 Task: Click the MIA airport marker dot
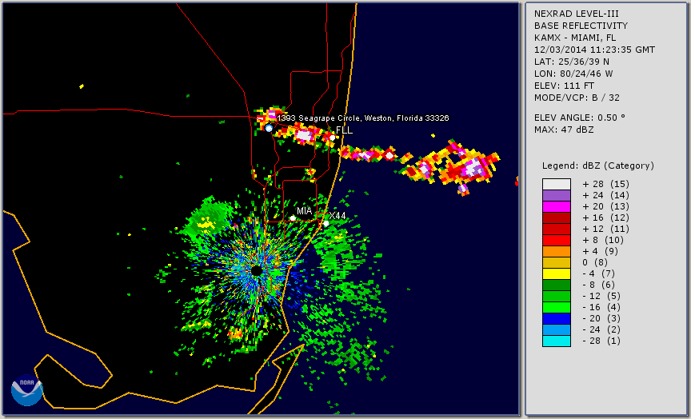pyautogui.click(x=293, y=218)
